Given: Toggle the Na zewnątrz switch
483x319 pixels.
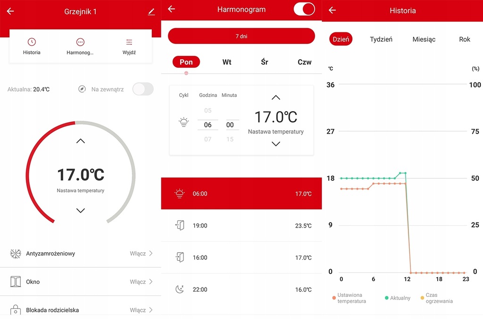Looking at the screenshot, I should (x=143, y=89).
